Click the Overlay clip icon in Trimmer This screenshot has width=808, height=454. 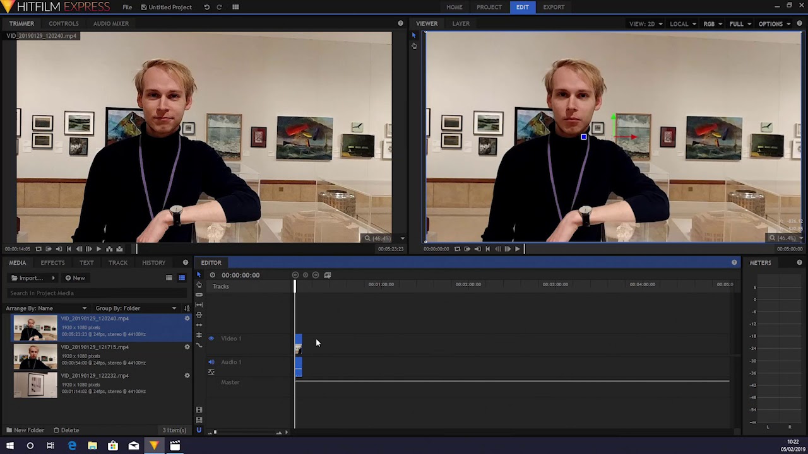pyautogui.click(x=119, y=249)
